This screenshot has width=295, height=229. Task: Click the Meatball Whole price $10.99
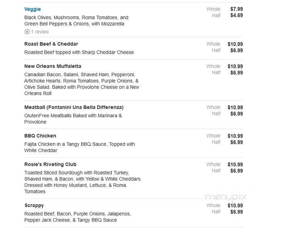coord(235,107)
